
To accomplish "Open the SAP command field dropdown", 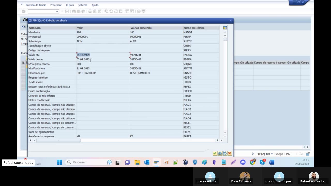I will coord(57,11).
